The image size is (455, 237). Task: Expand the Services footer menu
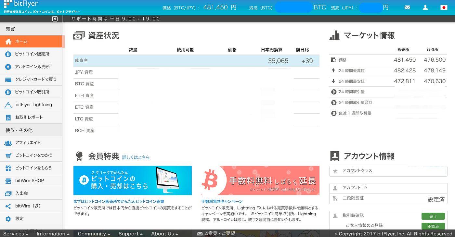pyautogui.click(x=16, y=234)
